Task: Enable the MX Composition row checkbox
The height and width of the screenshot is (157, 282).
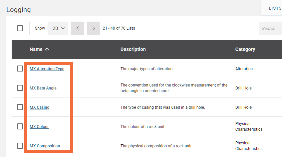Action: point(20,146)
